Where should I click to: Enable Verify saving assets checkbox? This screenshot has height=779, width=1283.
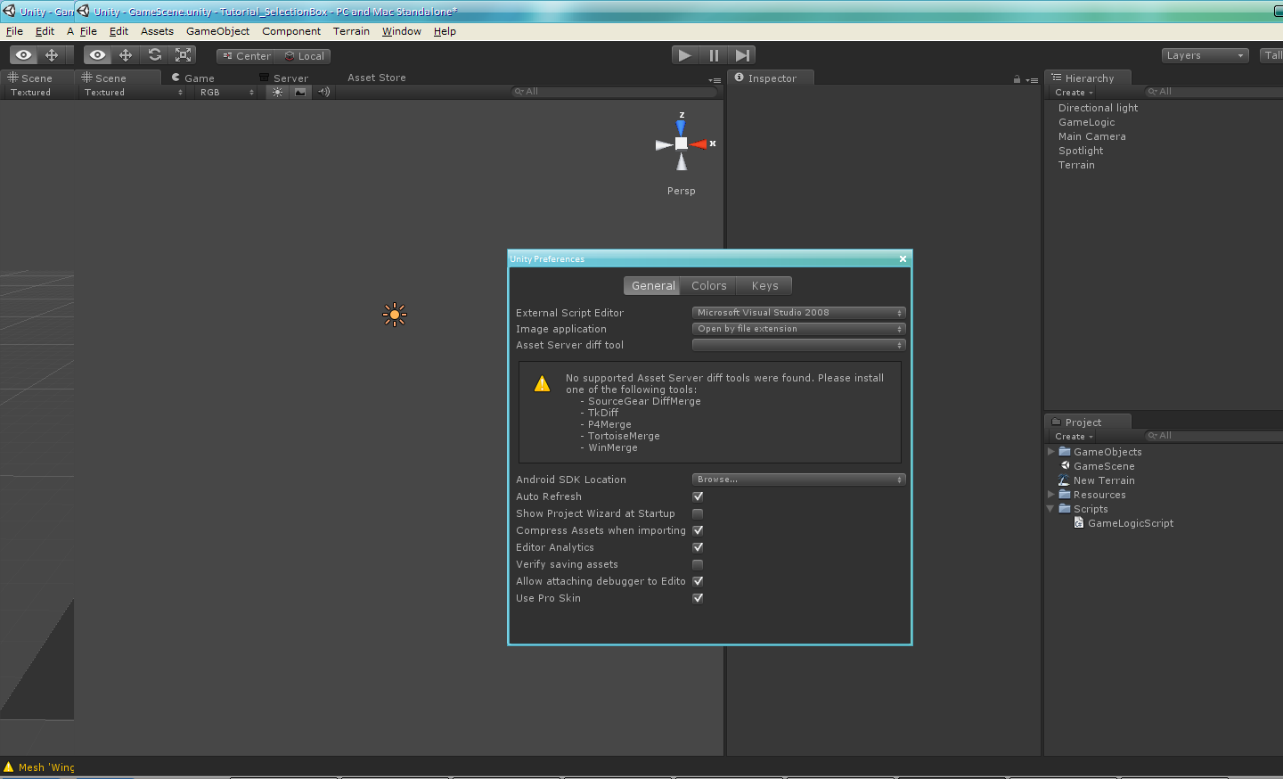(x=698, y=564)
